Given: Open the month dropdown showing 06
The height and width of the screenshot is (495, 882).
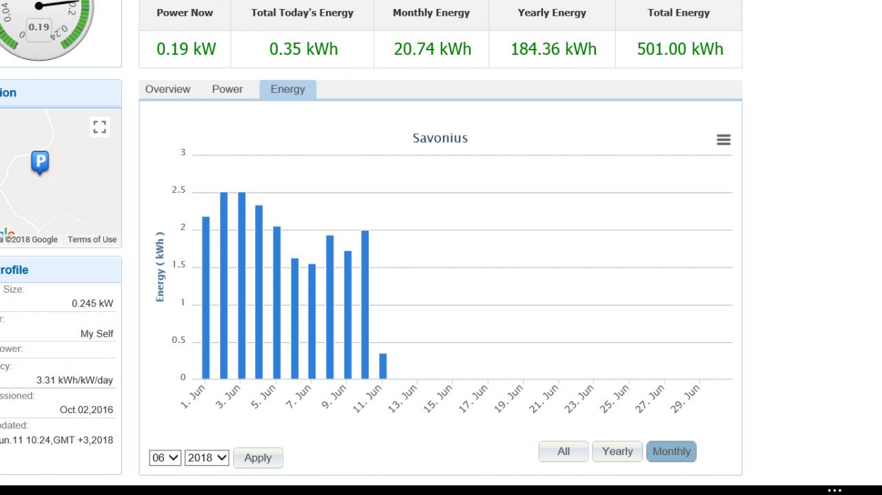Looking at the screenshot, I should tap(165, 458).
